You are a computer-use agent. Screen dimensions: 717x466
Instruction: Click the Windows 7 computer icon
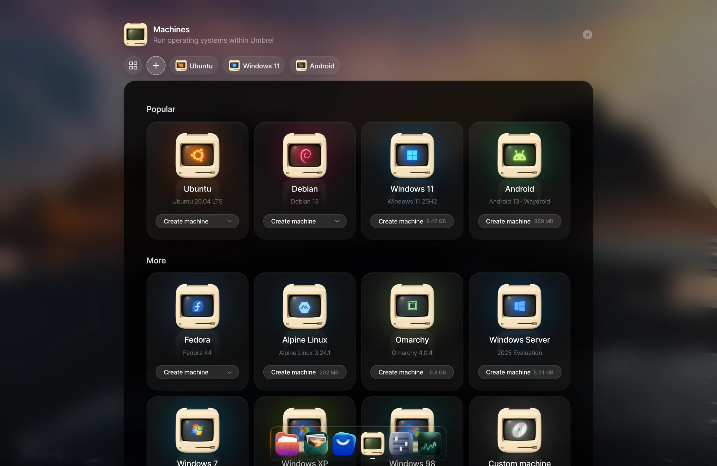[197, 430]
